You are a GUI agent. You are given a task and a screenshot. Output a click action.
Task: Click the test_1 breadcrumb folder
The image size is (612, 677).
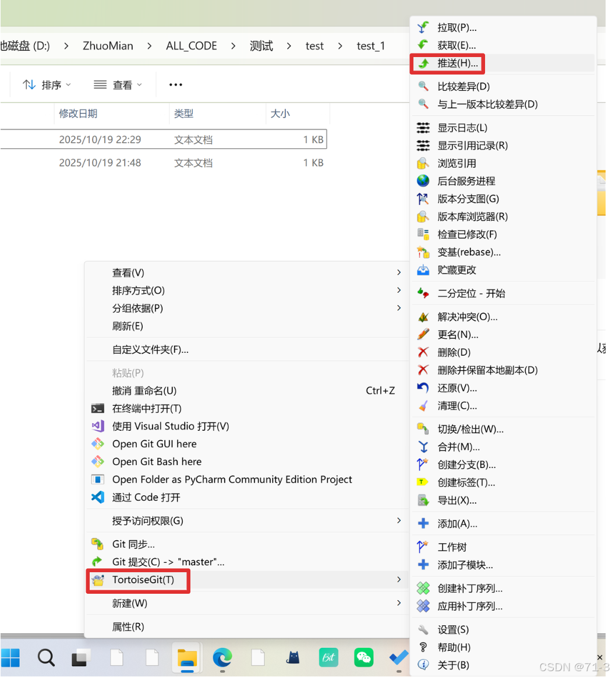click(370, 46)
